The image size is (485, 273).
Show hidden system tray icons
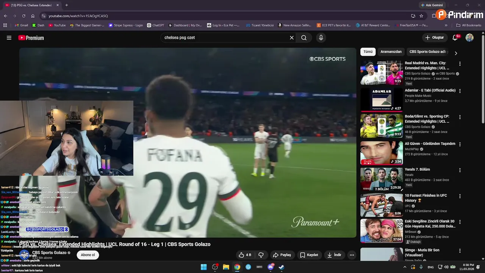click(x=405, y=267)
